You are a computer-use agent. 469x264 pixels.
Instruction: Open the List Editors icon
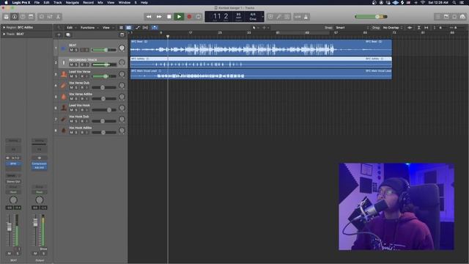coord(438,17)
